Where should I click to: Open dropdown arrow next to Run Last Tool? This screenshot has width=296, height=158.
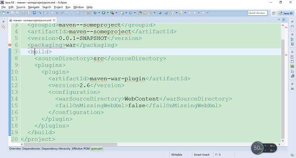point(117,13)
